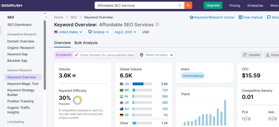Image resolution: width=279 pixels, height=127 pixels.
Task: Click the Export button
Action: (272, 55)
